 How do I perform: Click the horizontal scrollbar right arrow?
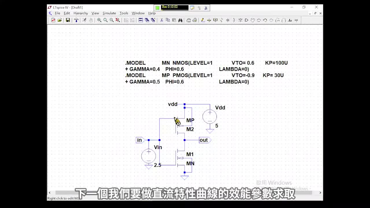click(x=320, y=192)
